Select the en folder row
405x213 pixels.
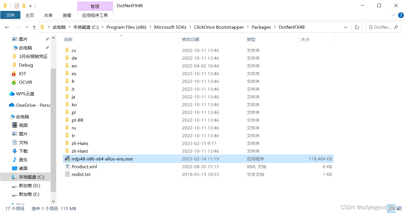198,66
